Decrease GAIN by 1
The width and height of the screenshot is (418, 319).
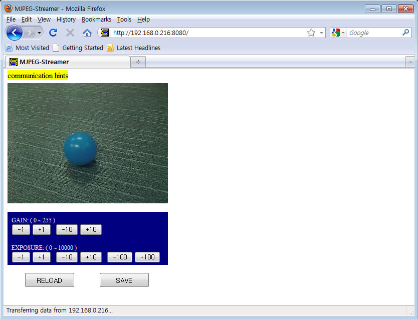21,229
